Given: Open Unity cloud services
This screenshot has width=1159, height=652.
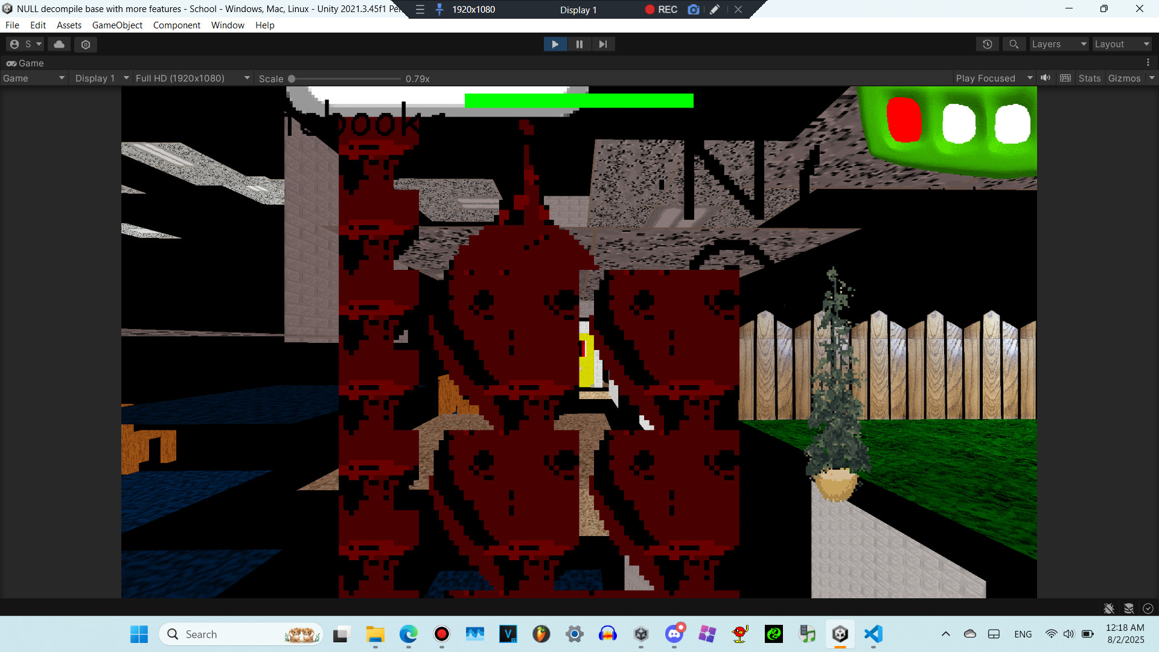Looking at the screenshot, I should 59,43.
